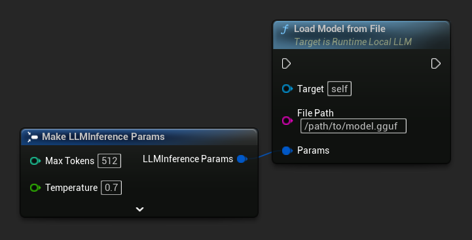Click the Target label
472x240 pixels.
click(x=310, y=89)
